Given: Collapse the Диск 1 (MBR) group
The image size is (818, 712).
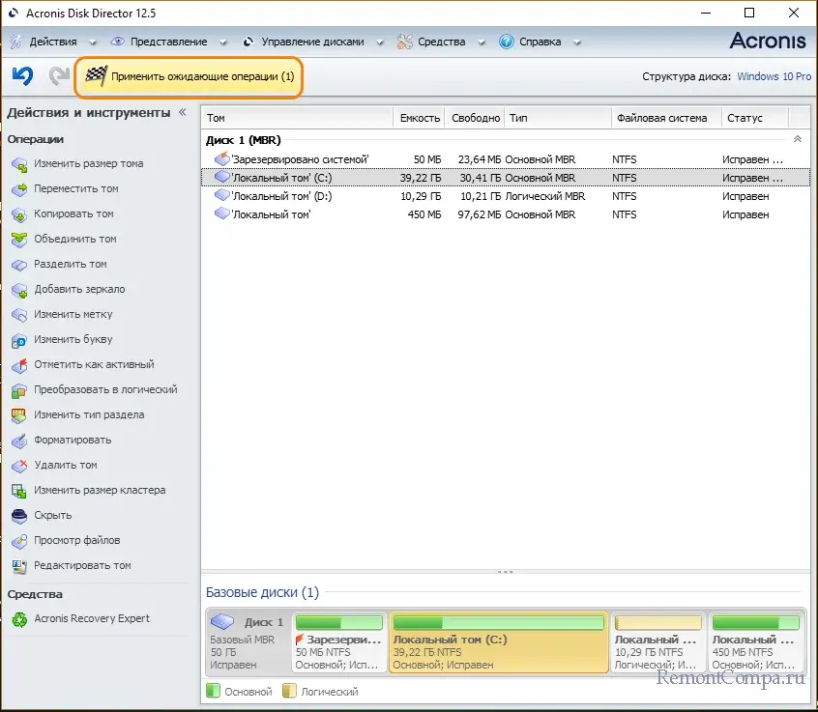Looking at the screenshot, I should pyautogui.click(x=797, y=139).
